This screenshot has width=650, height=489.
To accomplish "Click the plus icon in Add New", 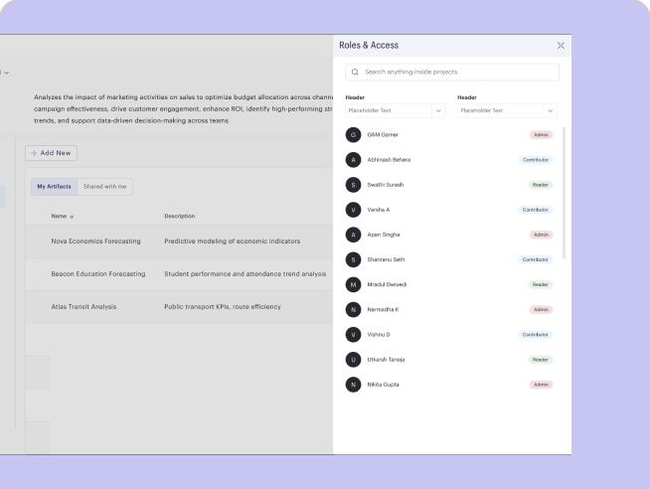I will pyautogui.click(x=34, y=153).
